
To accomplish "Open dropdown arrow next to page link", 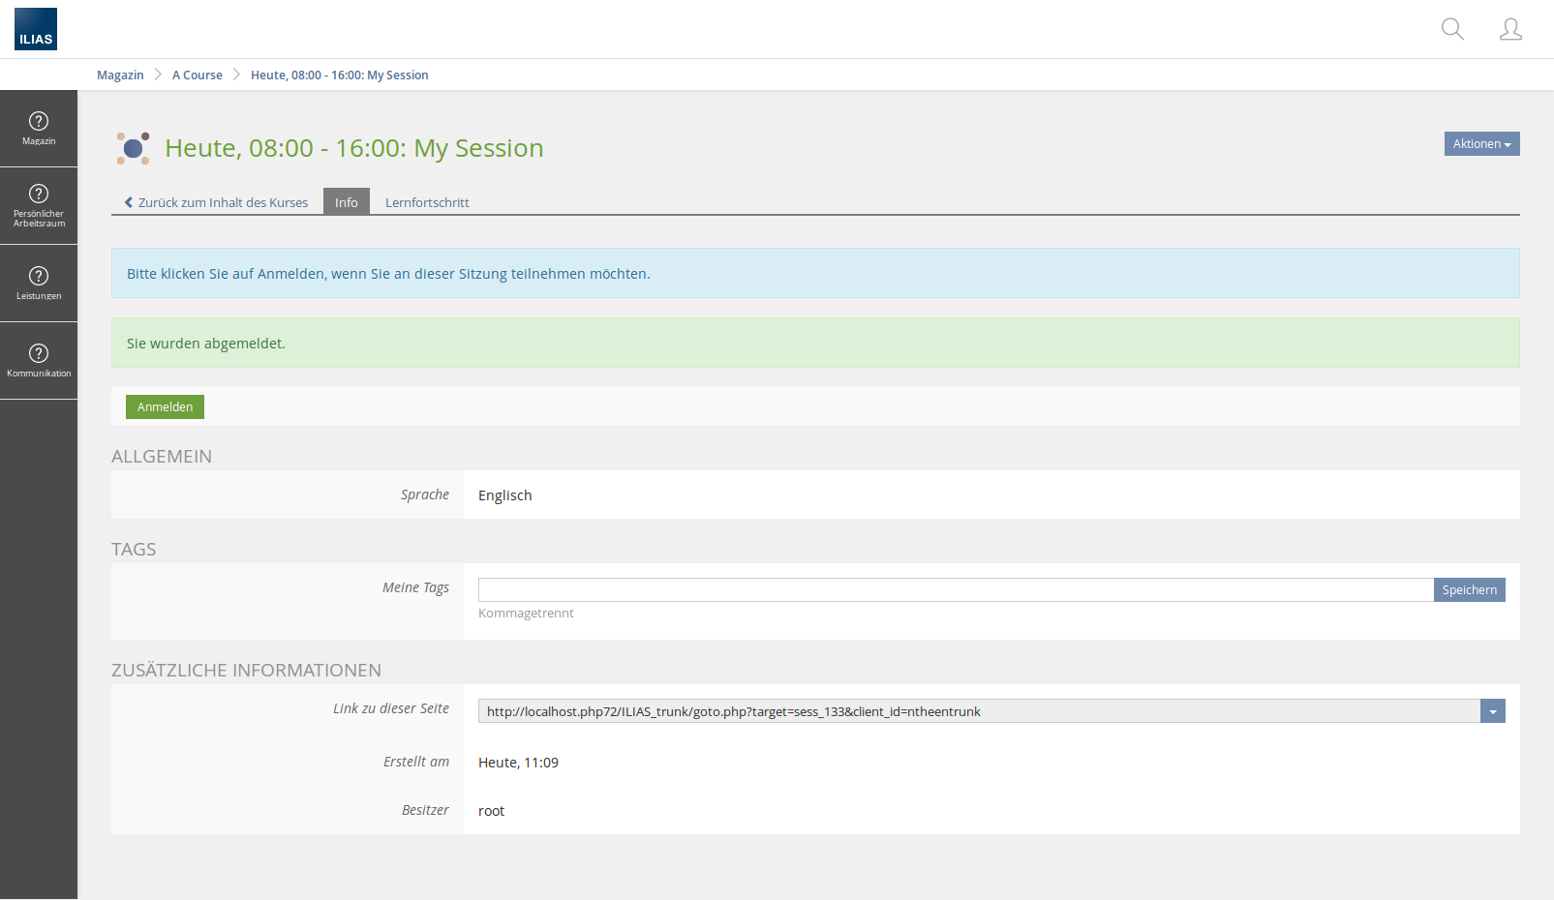I will click(1492, 711).
